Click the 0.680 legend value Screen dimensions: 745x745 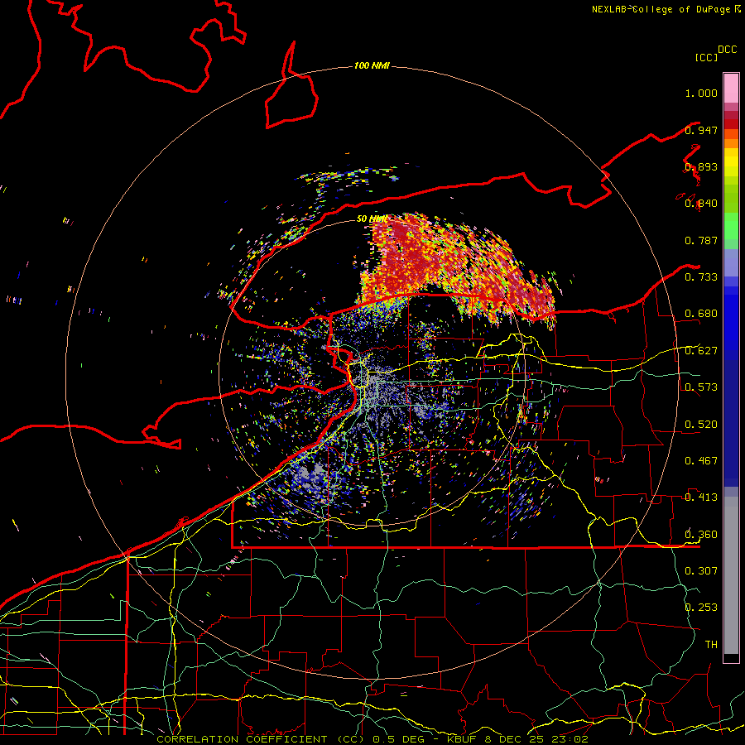701,314
